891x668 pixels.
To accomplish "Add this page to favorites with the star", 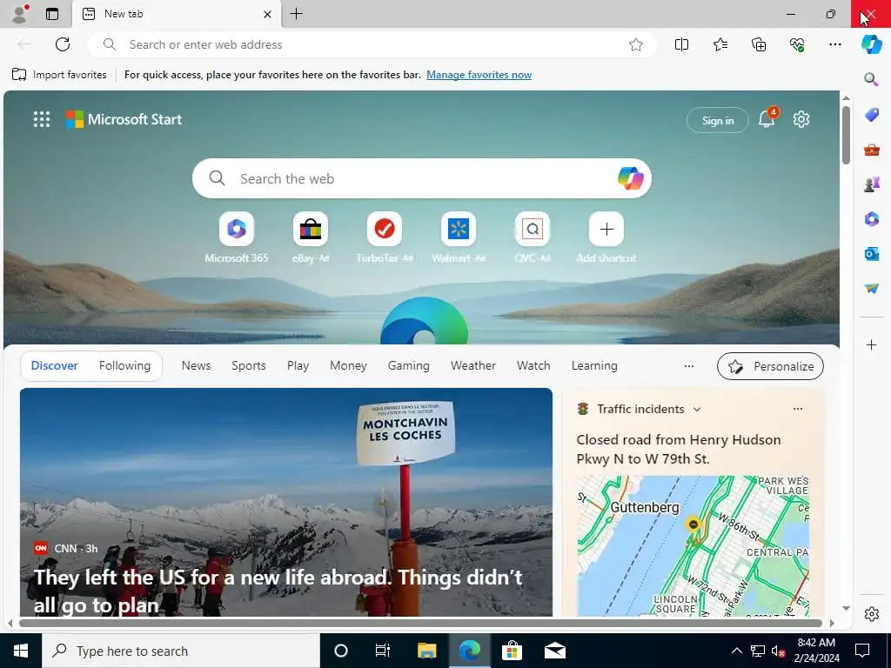I will click(x=636, y=44).
